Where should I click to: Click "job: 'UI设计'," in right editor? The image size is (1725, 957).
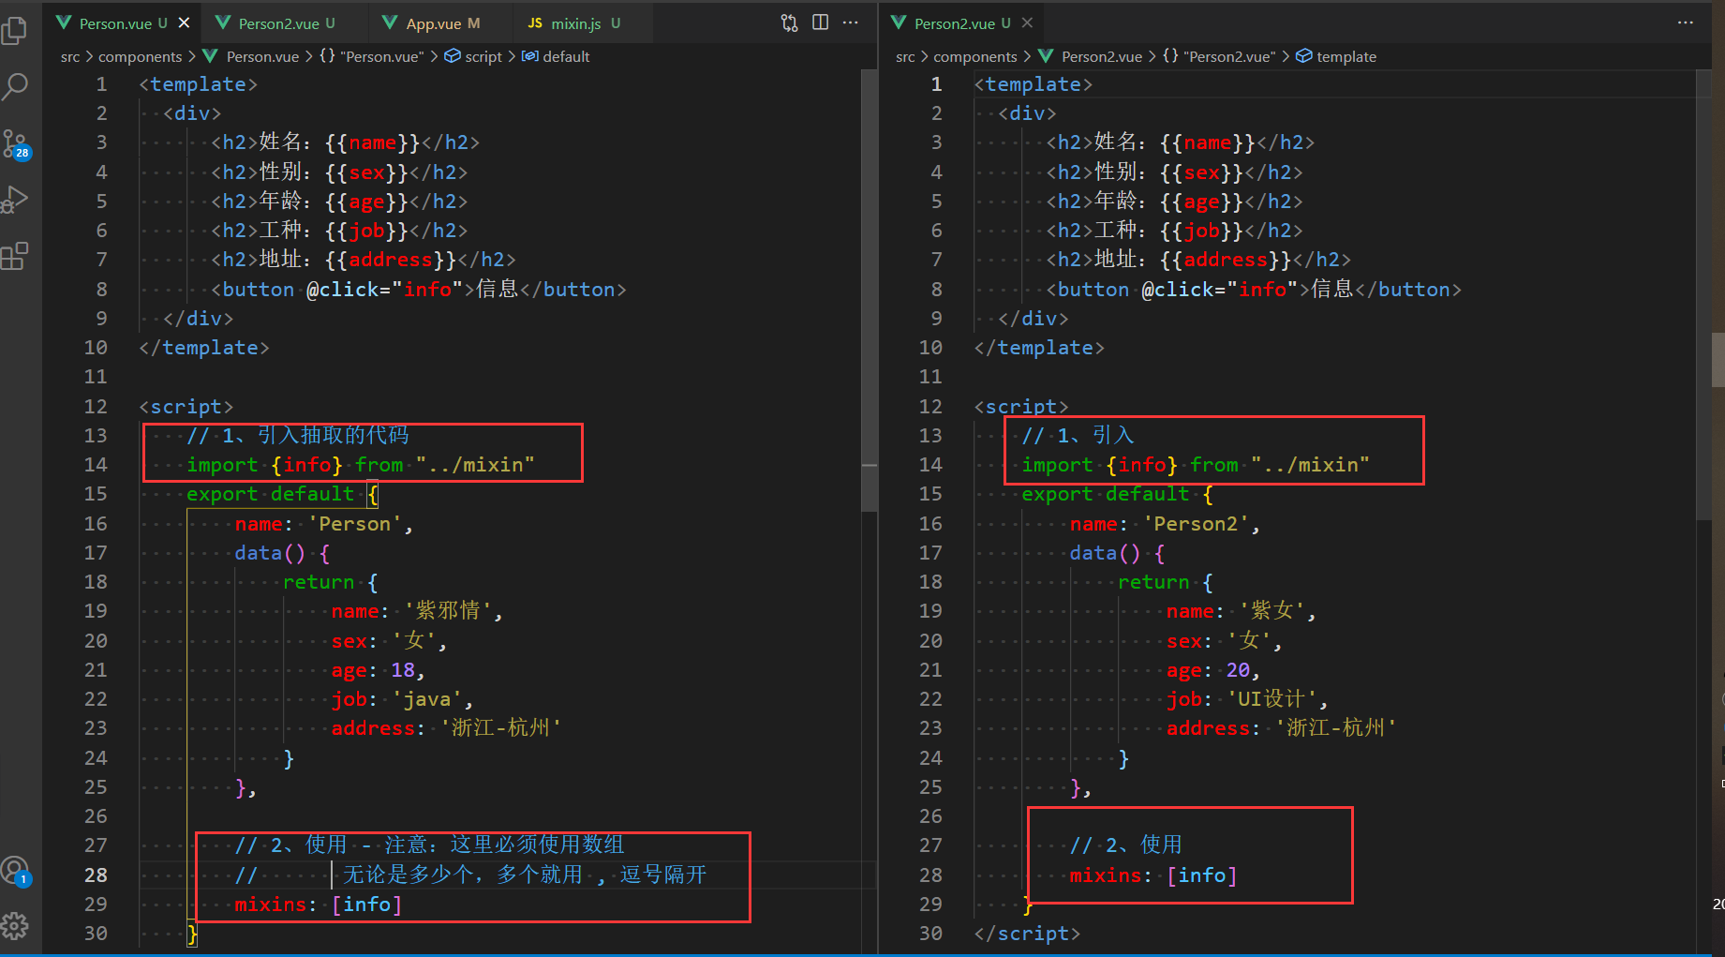[1247, 699]
